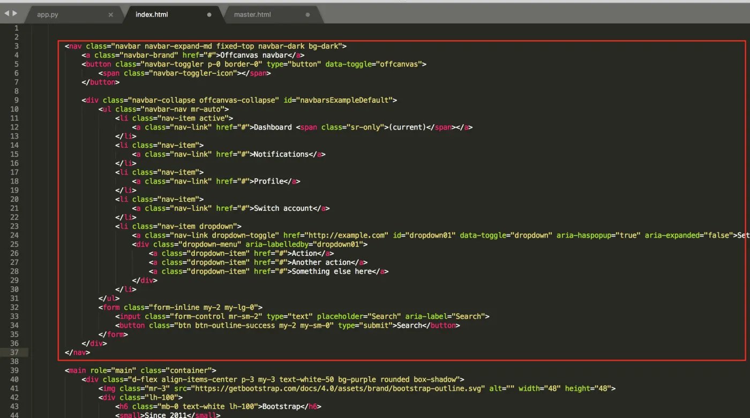
Task: Click the "Switch account" text
Action: click(x=283, y=208)
